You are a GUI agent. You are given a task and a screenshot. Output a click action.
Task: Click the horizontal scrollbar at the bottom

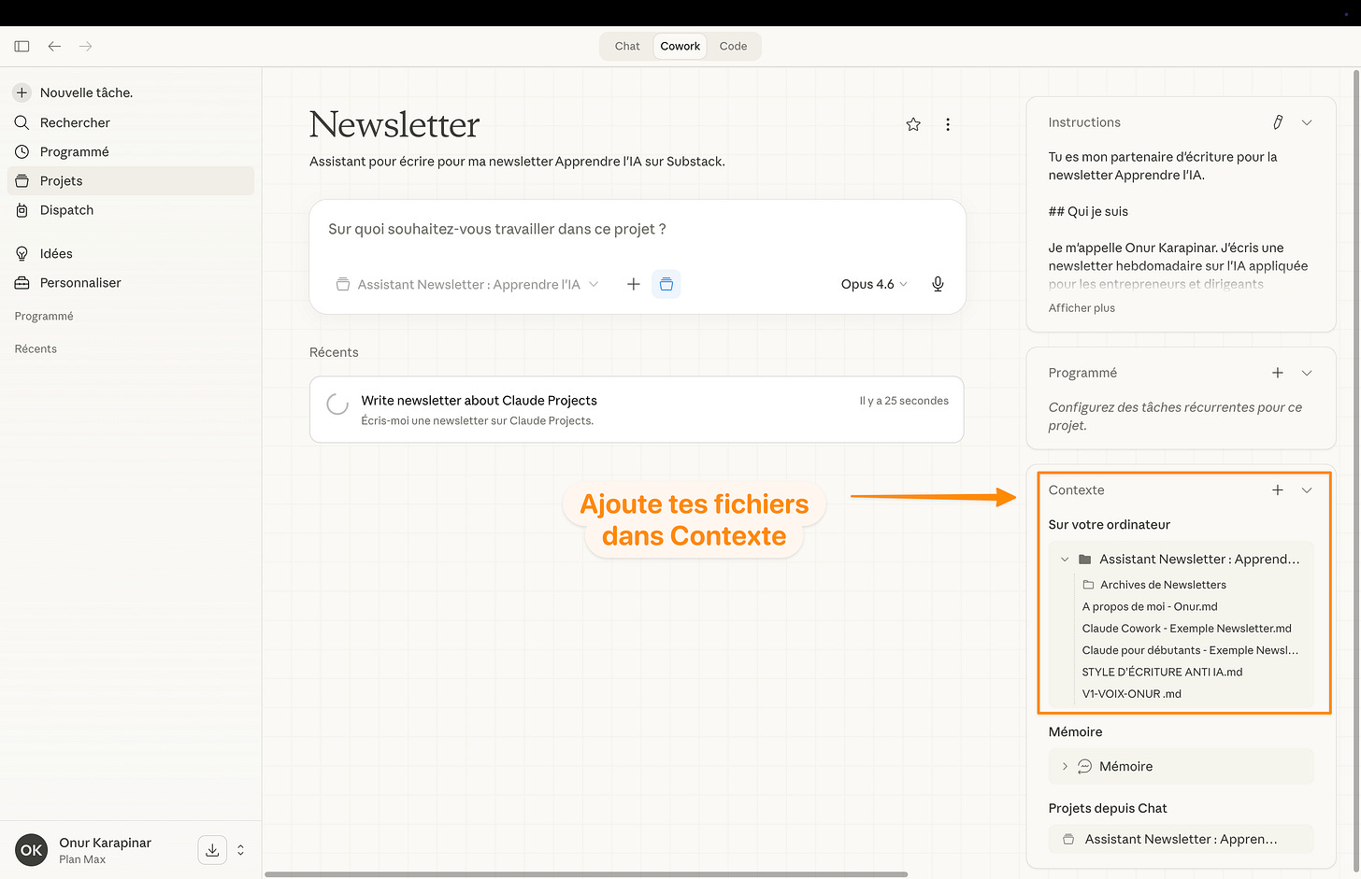click(586, 874)
